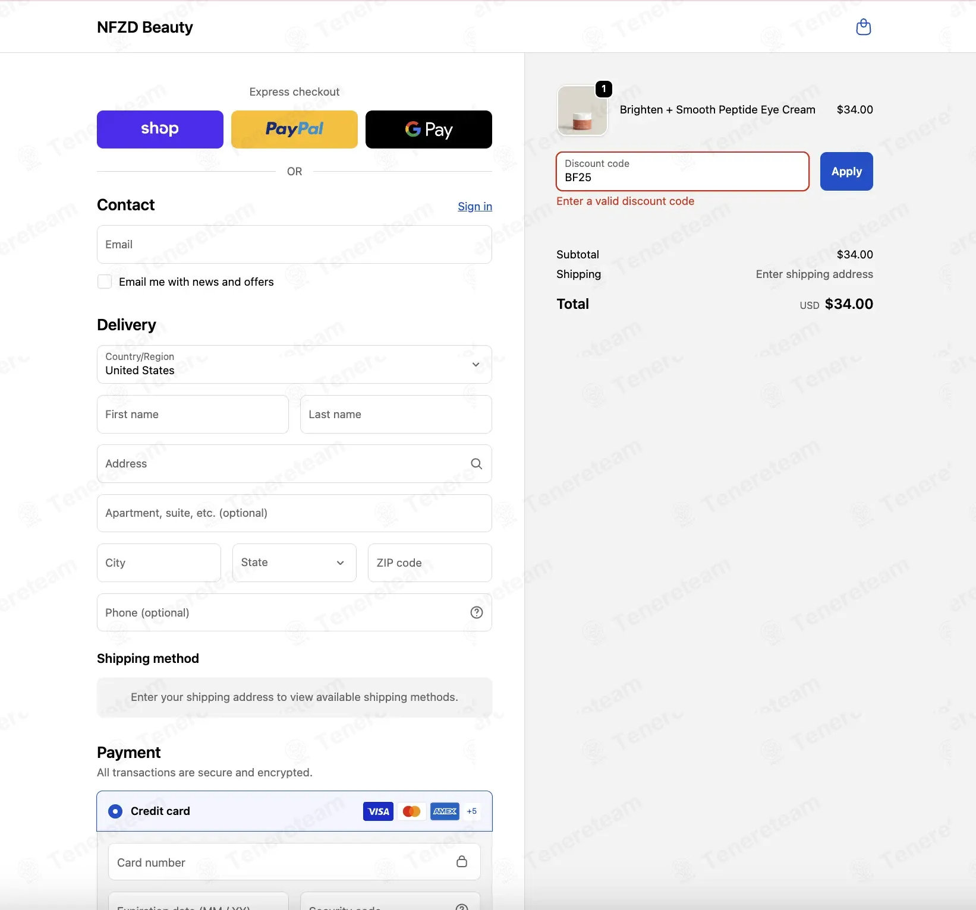Focus the Email input field
The width and height of the screenshot is (976, 910).
tap(294, 244)
